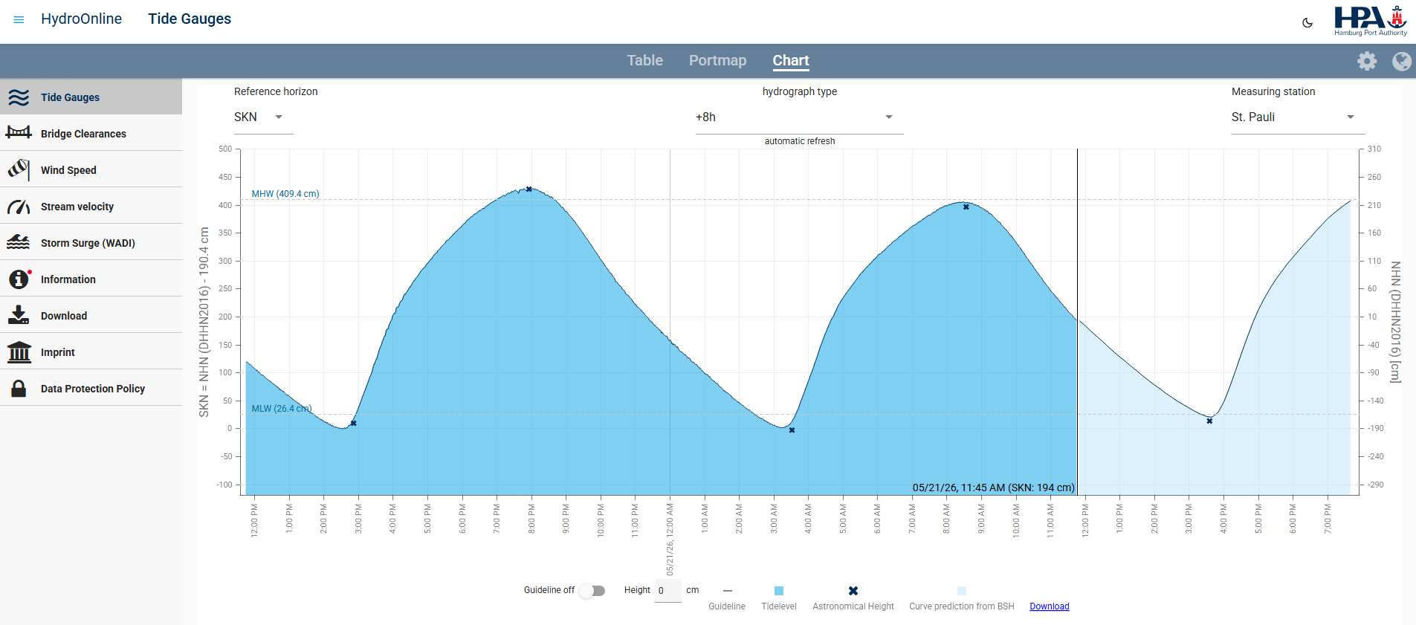Screen dimensions: 1416x625
Task: Click the 3:00 PM low tide astronomical marker
Action: [354, 424]
